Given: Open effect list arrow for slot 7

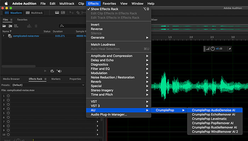Looking at the screenshot, I should pos(97,122).
